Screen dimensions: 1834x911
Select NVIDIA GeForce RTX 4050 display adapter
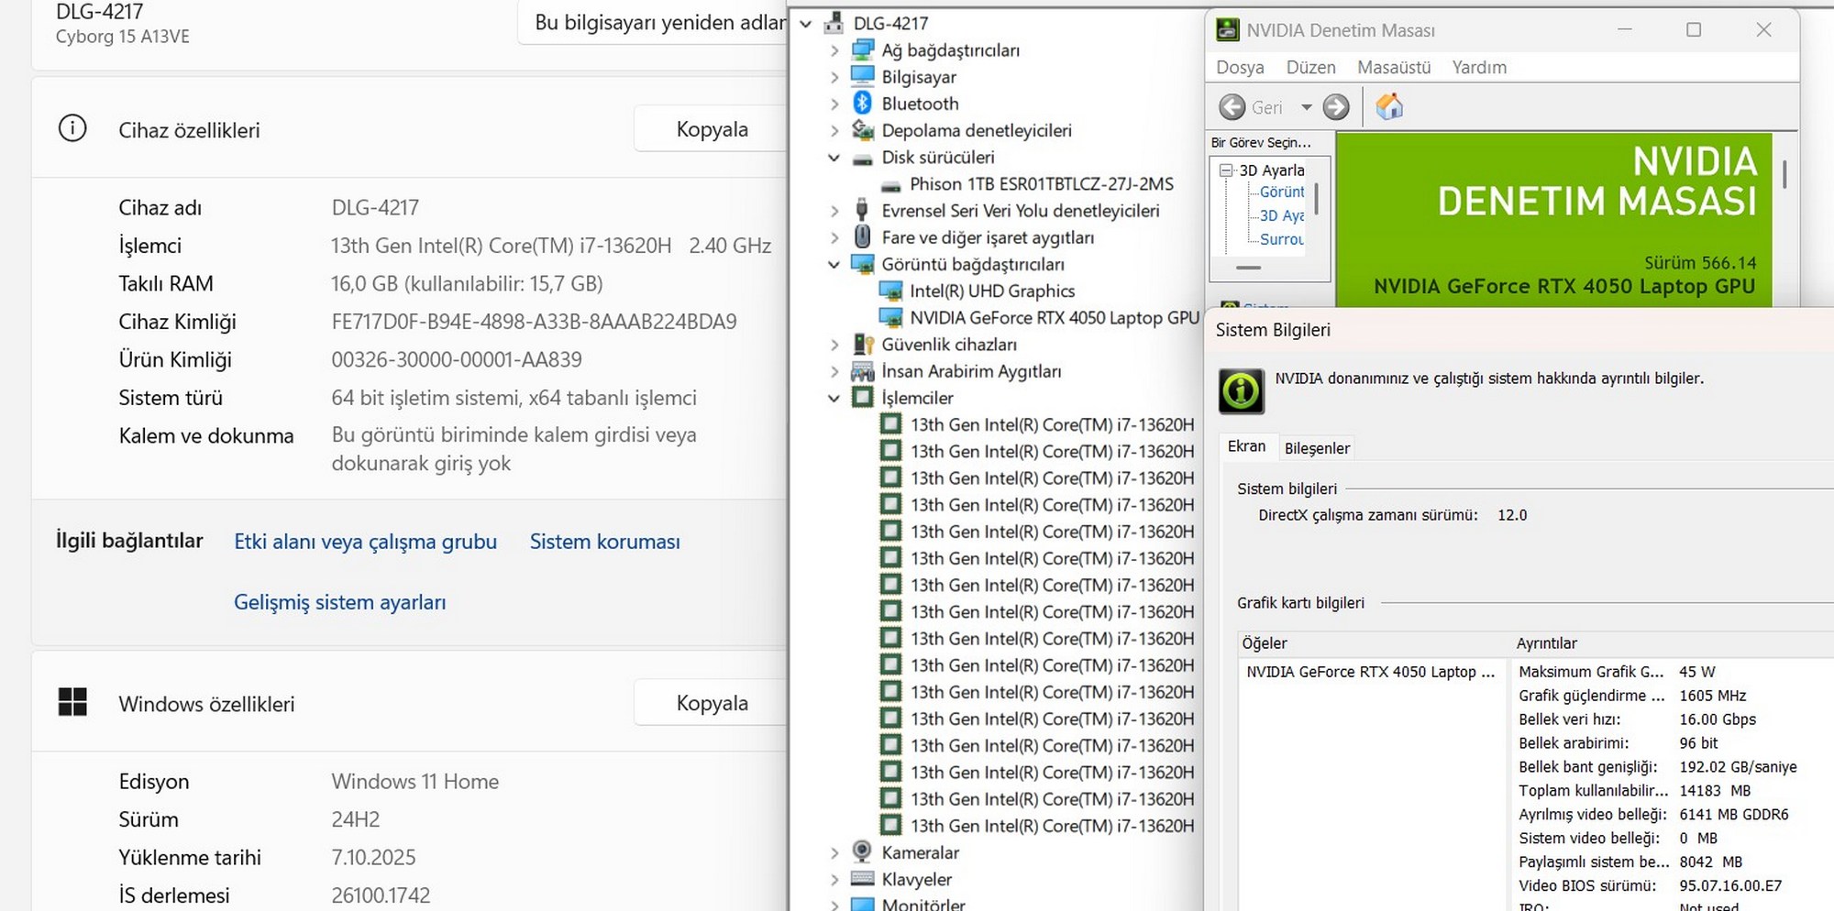pyautogui.click(x=1054, y=318)
